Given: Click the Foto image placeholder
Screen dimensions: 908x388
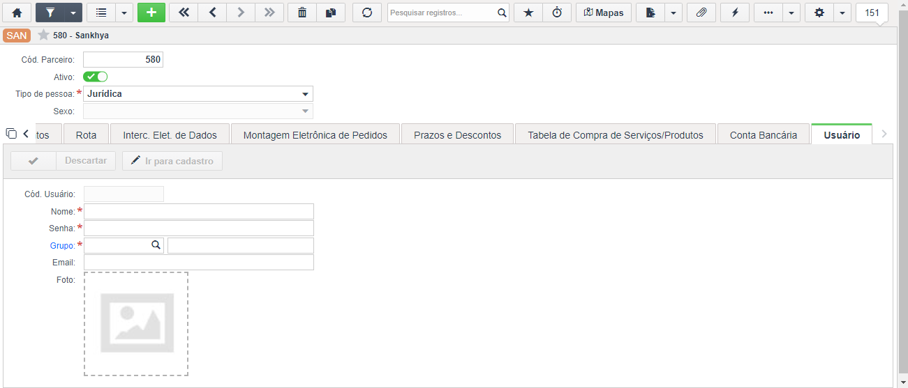Looking at the screenshot, I should point(136,324).
